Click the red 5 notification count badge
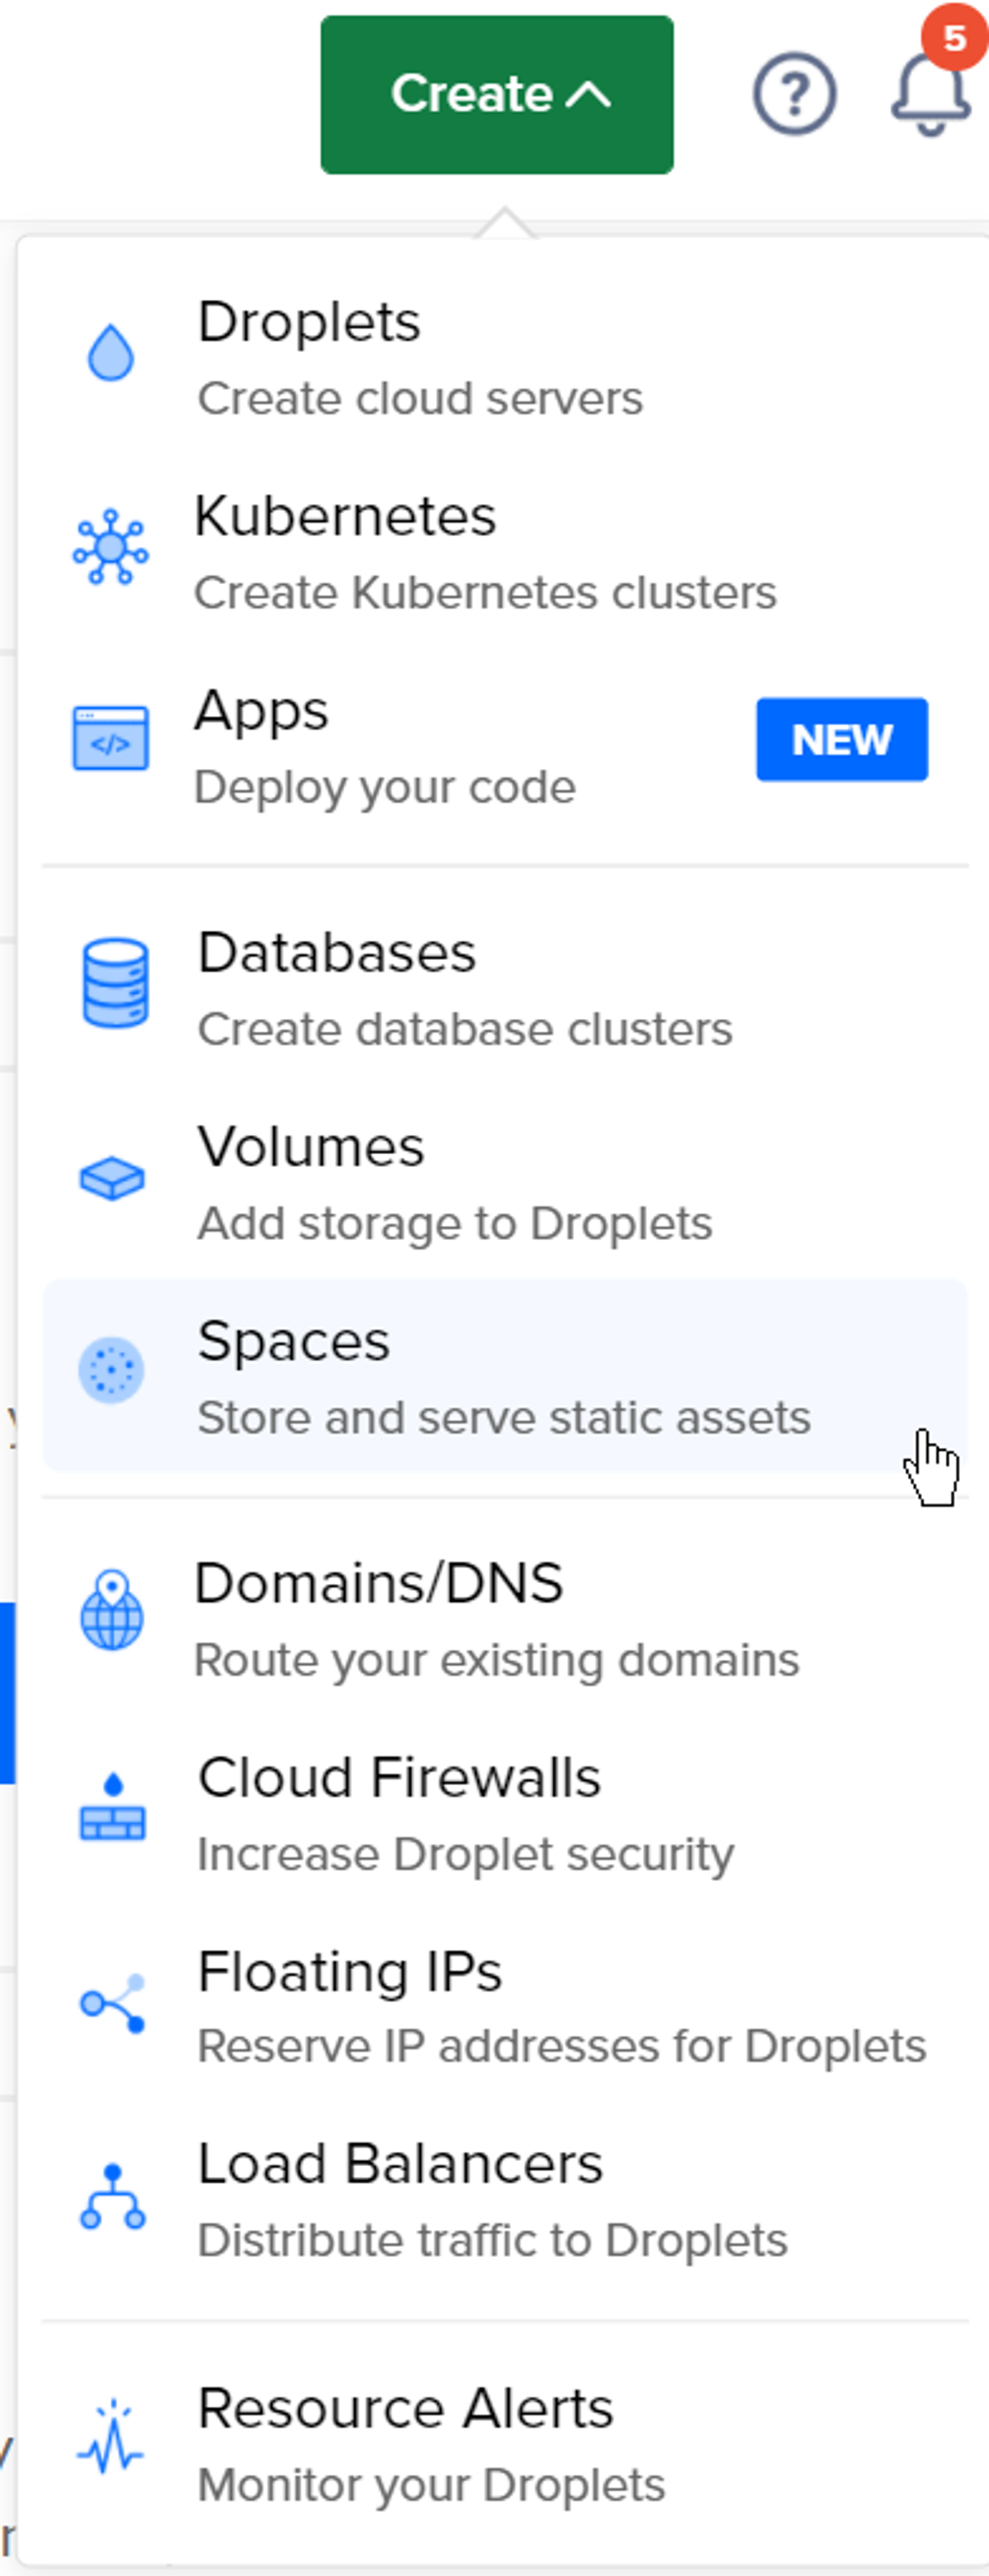989x2576 pixels. 955,37
